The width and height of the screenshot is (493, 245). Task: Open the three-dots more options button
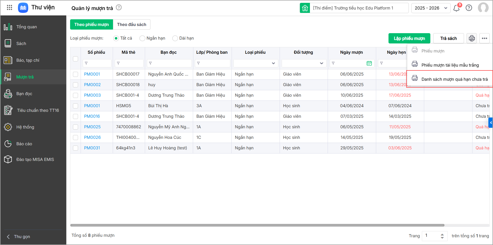click(485, 39)
